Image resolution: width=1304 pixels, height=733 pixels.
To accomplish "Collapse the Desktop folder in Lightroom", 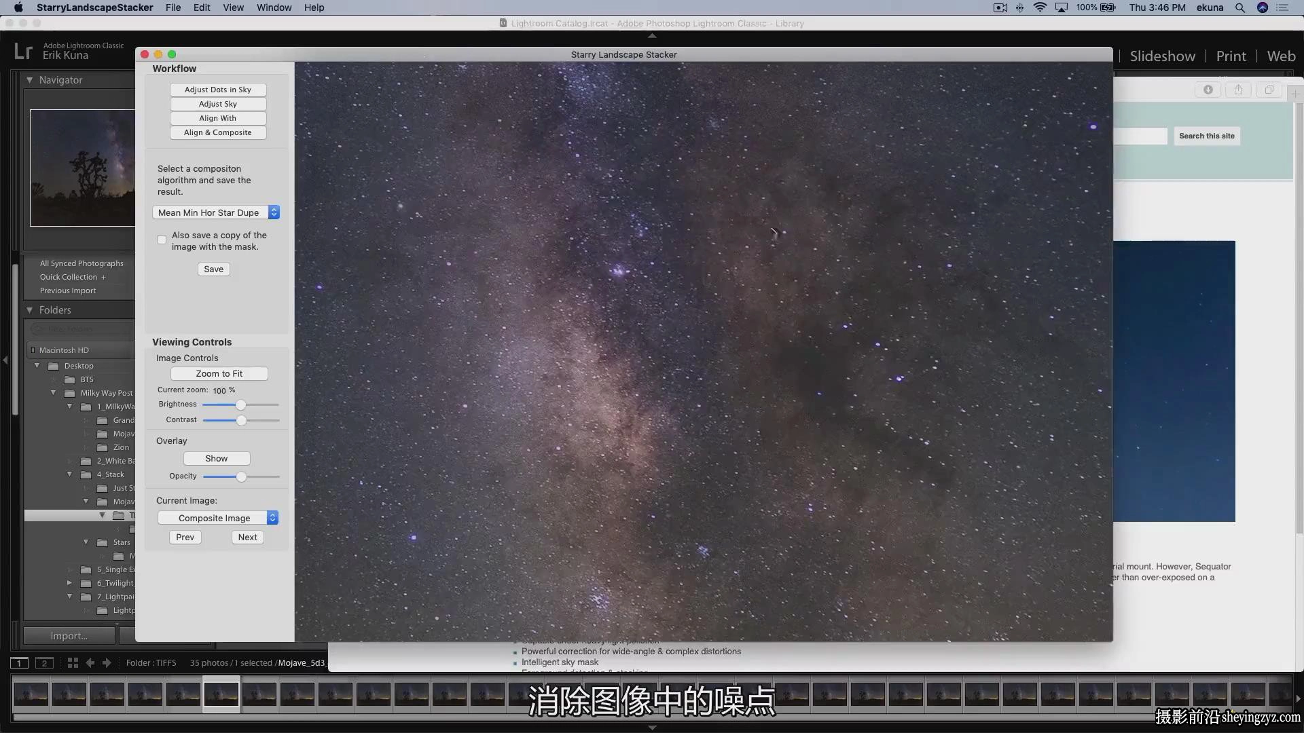I will [37, 366].
